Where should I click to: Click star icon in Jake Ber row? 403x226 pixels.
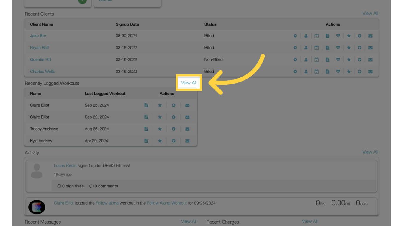[x=349, y=36]
